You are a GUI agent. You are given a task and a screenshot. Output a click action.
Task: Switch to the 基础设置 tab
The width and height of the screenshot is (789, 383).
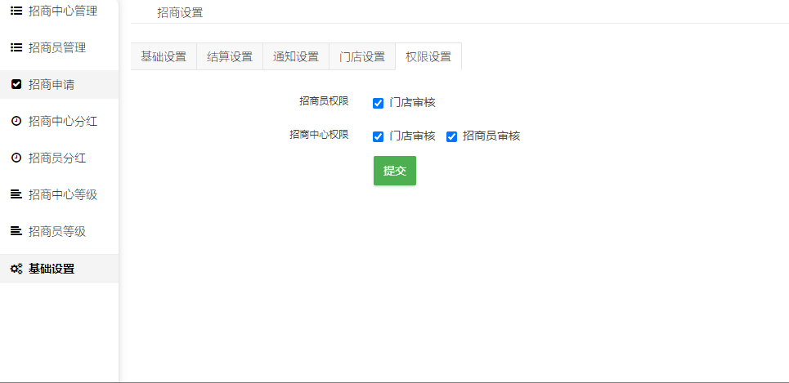[164, 57]
